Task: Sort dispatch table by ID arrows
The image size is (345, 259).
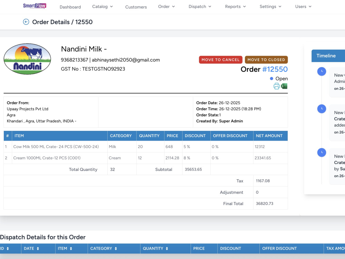Action: pyautogui.click(x=8, y=248)
